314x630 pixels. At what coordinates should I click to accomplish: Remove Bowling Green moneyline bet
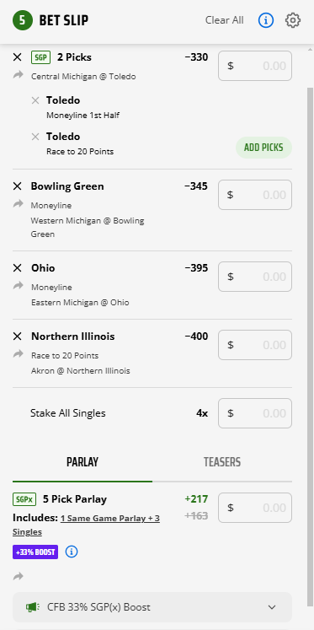[17, 186]
